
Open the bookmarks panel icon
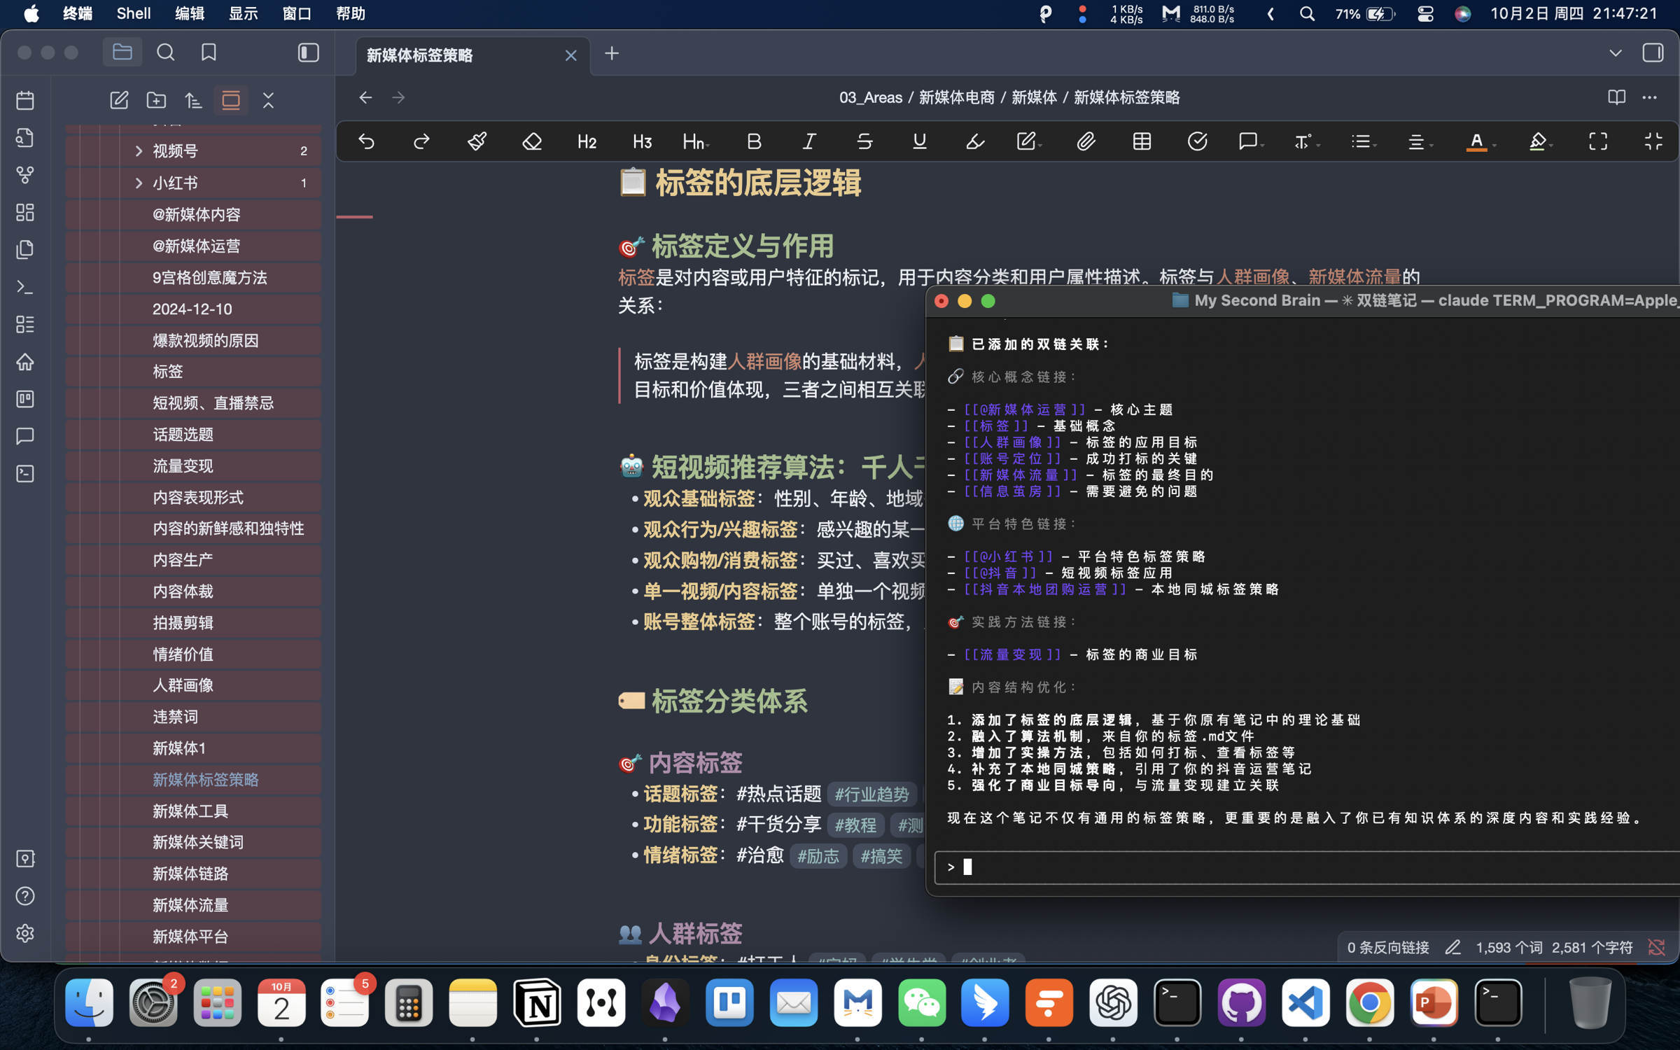209,52
